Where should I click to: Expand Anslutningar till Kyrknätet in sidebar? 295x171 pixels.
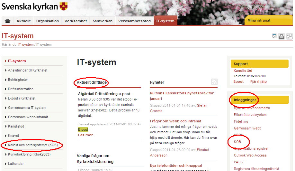coord(28,70)
